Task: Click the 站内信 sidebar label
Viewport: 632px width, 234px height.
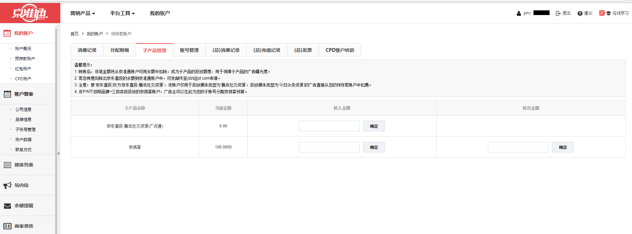Action: tap(21, 186)
